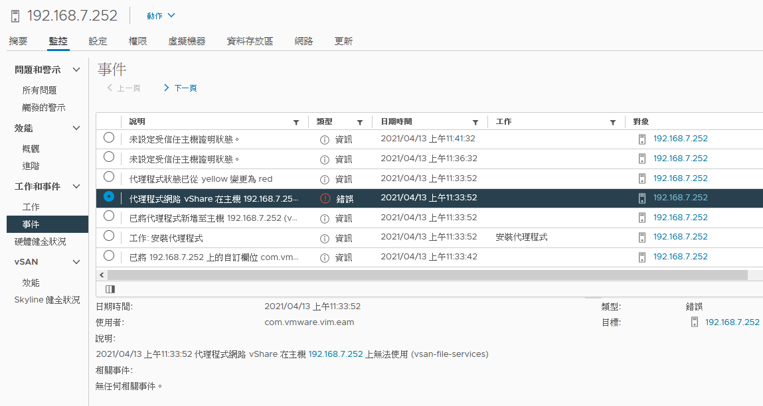Go to 下一頁 of events
The height and width of the screenshot is (406, 763).
pyautogui.click(x=180, y=88)
